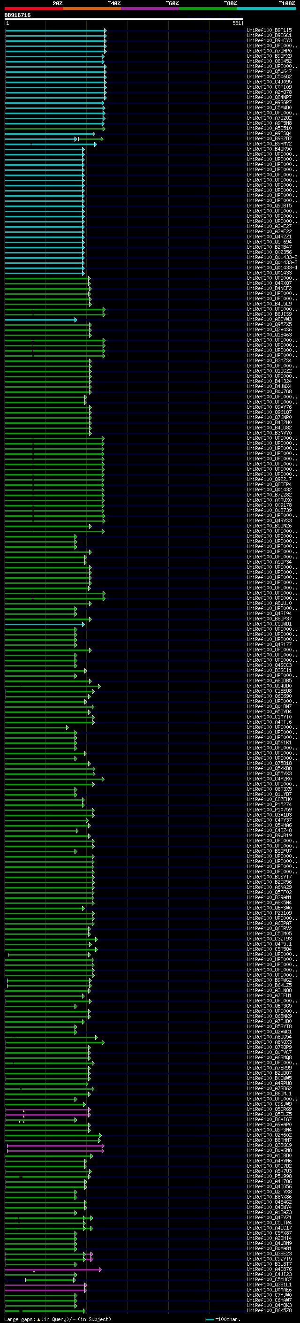
Task: Select the UniRef100_Q4RXQ7 label
Action: pos(269,283)
